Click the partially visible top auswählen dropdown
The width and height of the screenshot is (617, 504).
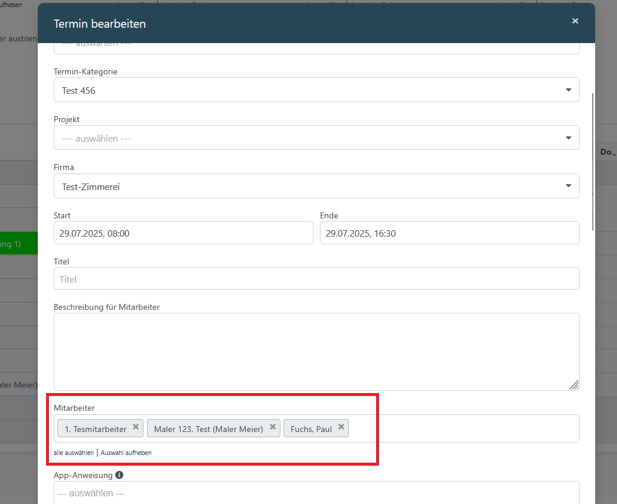[x=316, y=48]
